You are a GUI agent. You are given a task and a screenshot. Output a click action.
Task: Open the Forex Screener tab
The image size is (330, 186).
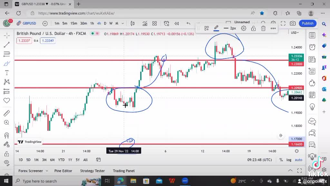tap(31, 171)
